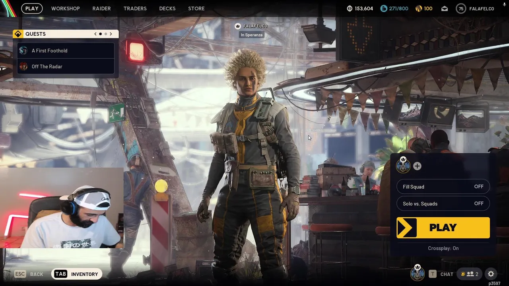Click the gold currency icon beside 100
Image resolution: width=509 pixels, height=286 pixels.
click(x=418, y=8)
